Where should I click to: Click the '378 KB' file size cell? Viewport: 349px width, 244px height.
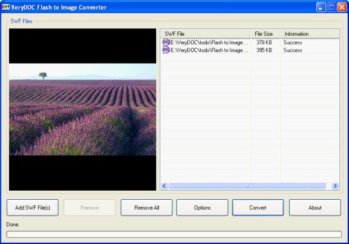pyautogui.click(x=264, y=42)
